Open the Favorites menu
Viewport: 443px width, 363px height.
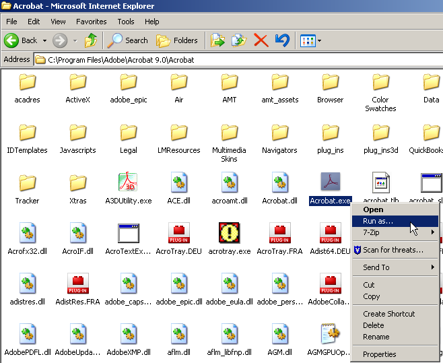(x=91, y=22)
